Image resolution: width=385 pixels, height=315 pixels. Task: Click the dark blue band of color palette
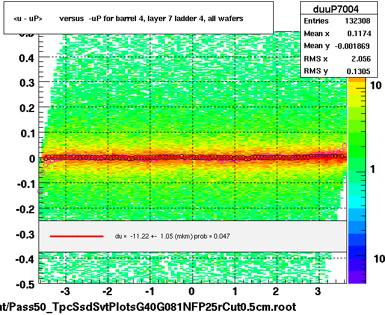click(x=357, y=252)
